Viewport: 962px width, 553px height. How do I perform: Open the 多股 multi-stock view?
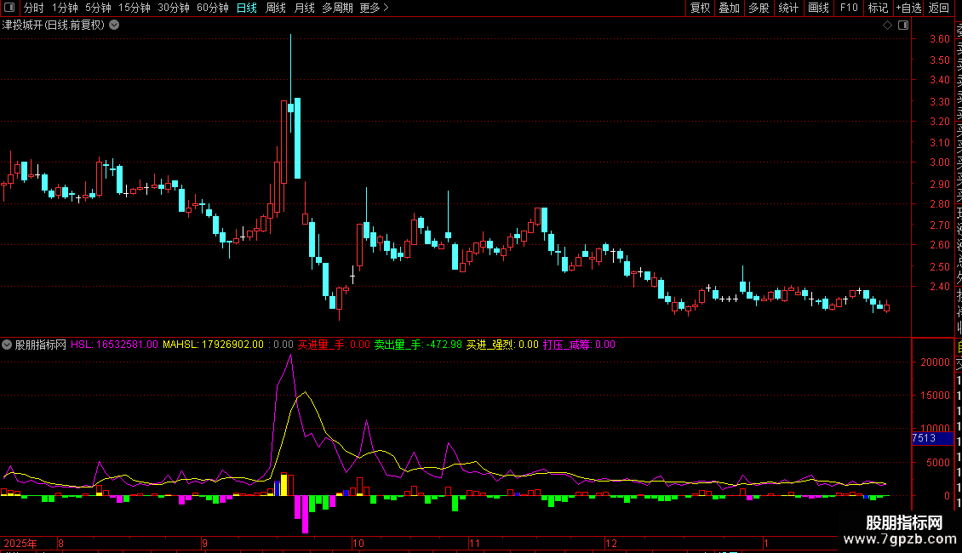pyautogui.click(x=759, y=8)
